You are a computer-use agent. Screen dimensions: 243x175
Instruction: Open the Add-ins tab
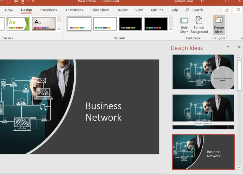point(157,10)
